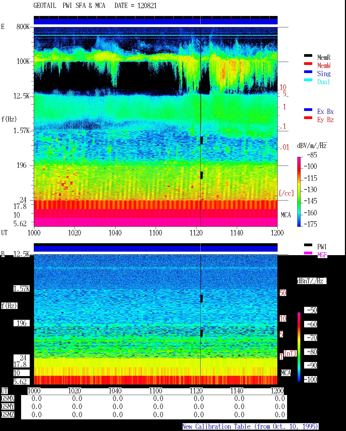Click the red 10 tick on E panel right axis
This screenshot has height=431, width=346.
pyautogui.click(x=283, y=87)
